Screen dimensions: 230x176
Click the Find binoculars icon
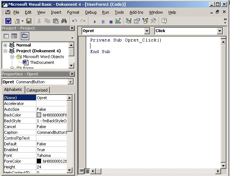[64, 21]
